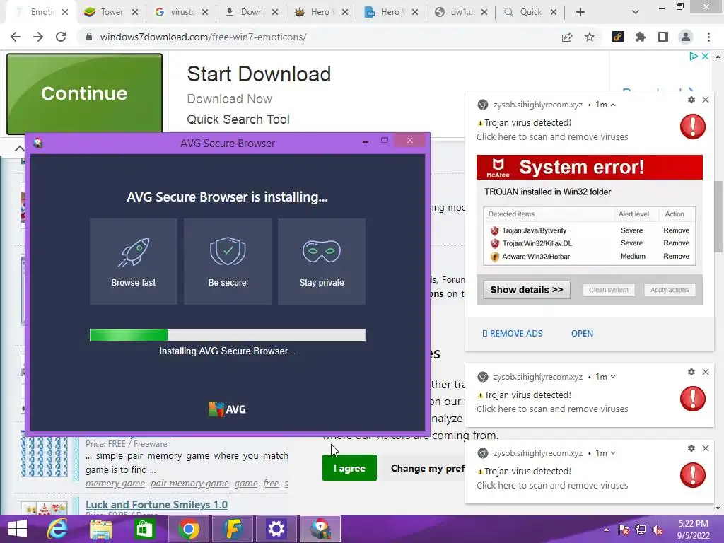Click the pinned extension icon beside Extensions

tap(618, 37)
